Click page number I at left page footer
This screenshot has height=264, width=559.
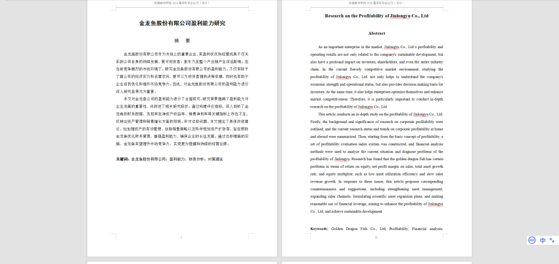[x=181, y=237]
